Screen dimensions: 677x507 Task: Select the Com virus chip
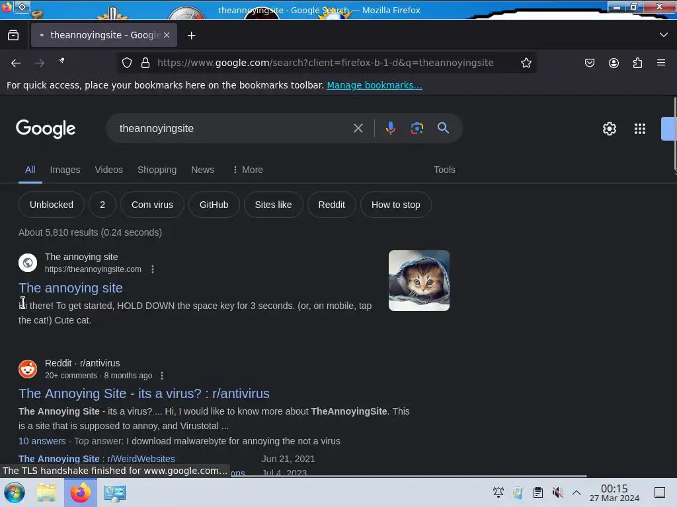coord(153,205)
